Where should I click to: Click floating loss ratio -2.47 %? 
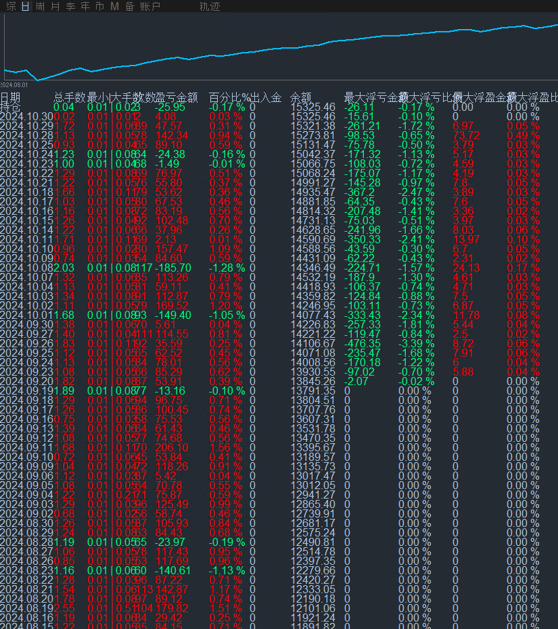[x=416, y=192]
